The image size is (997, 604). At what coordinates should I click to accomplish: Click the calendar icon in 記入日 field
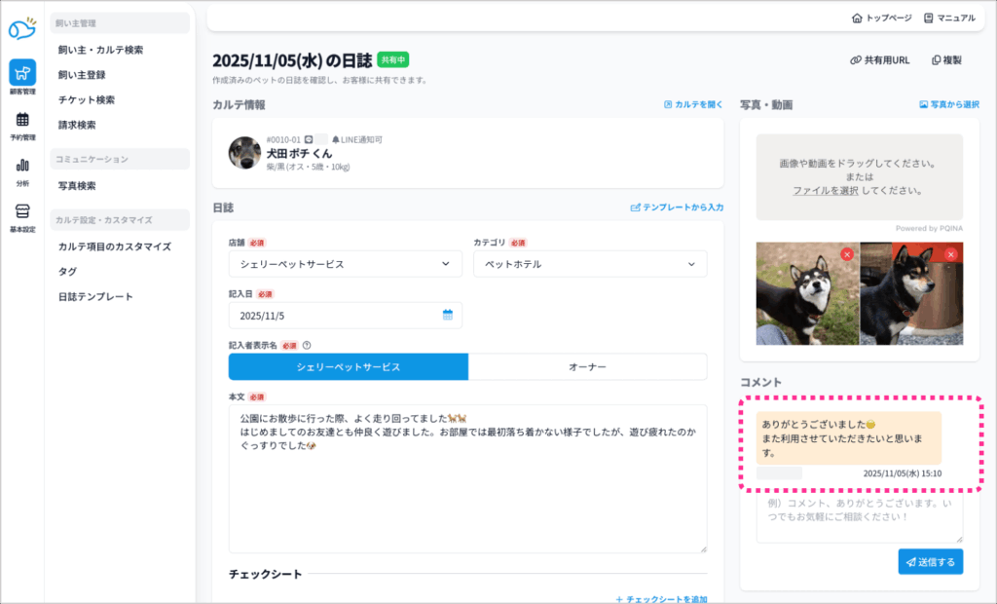coord(448,315)
